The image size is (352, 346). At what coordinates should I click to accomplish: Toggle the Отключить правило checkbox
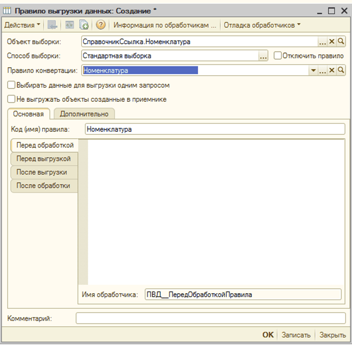pos(277,55)
